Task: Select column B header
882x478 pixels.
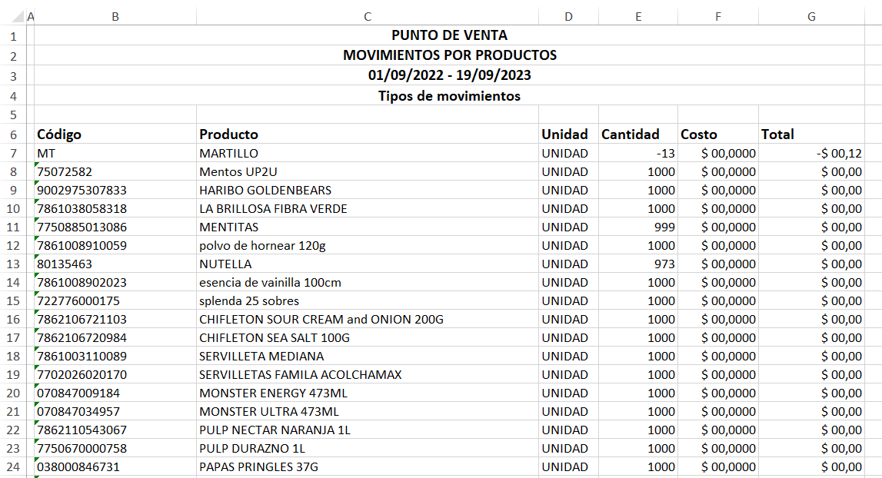Action: [x=115, y=17]
